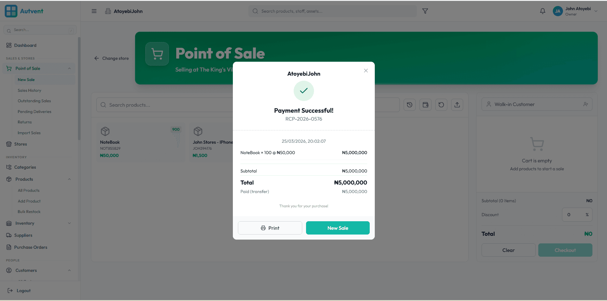Start a New Sale from the receipt dialog
The image size is (607, 301).
(x=337, y=228)
